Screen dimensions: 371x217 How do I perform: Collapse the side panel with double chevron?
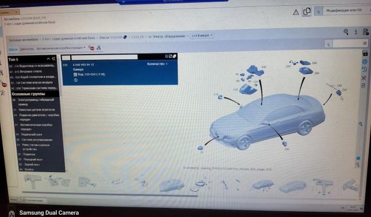point(53,58)
